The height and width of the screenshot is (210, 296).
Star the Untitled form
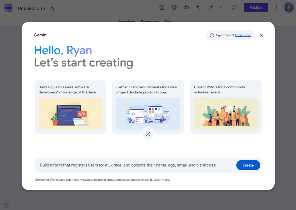(52, 8)
